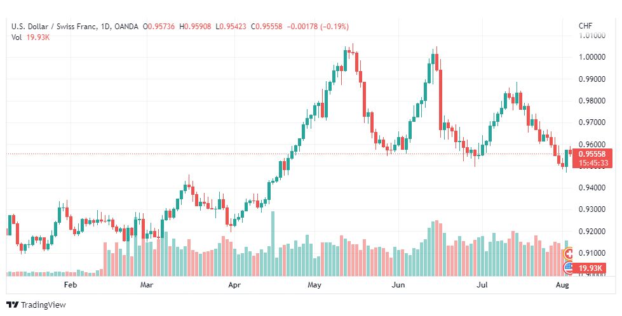Click the Swiss flag economic event icon
This screenshot has height=316, width=622.
click(x=569, y=253)
